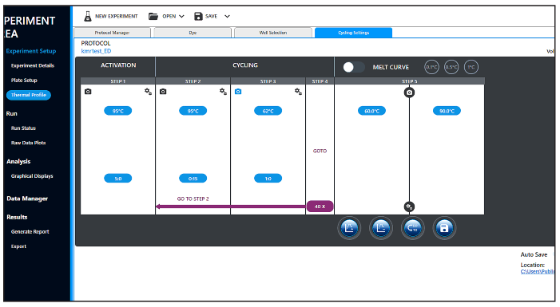The height and width of the screenshot is (307, 560).
Task: Open Plate Setup in the sidebar
Action: coord(24,81)
